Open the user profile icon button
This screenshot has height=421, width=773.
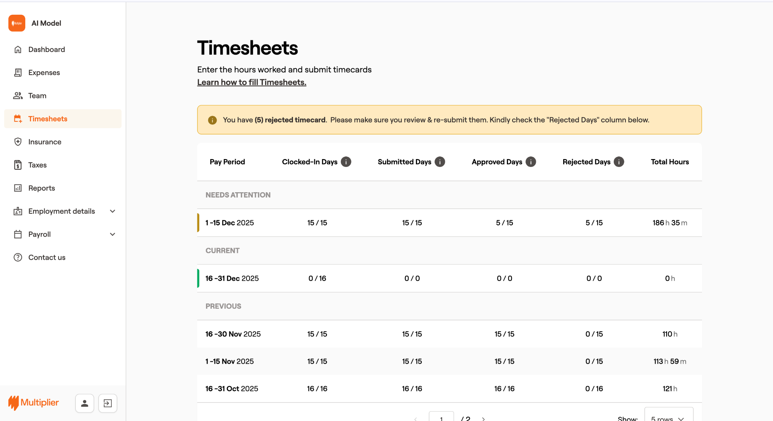coord(85,403)
